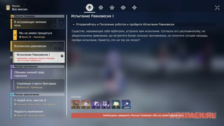
Task: Open quest chain Обрывки жизней пред горнилом
Action: [38, 74]
